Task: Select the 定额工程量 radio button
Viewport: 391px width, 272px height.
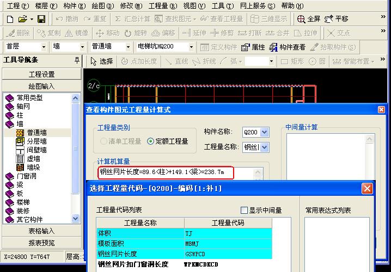Action: click(151, 141)
